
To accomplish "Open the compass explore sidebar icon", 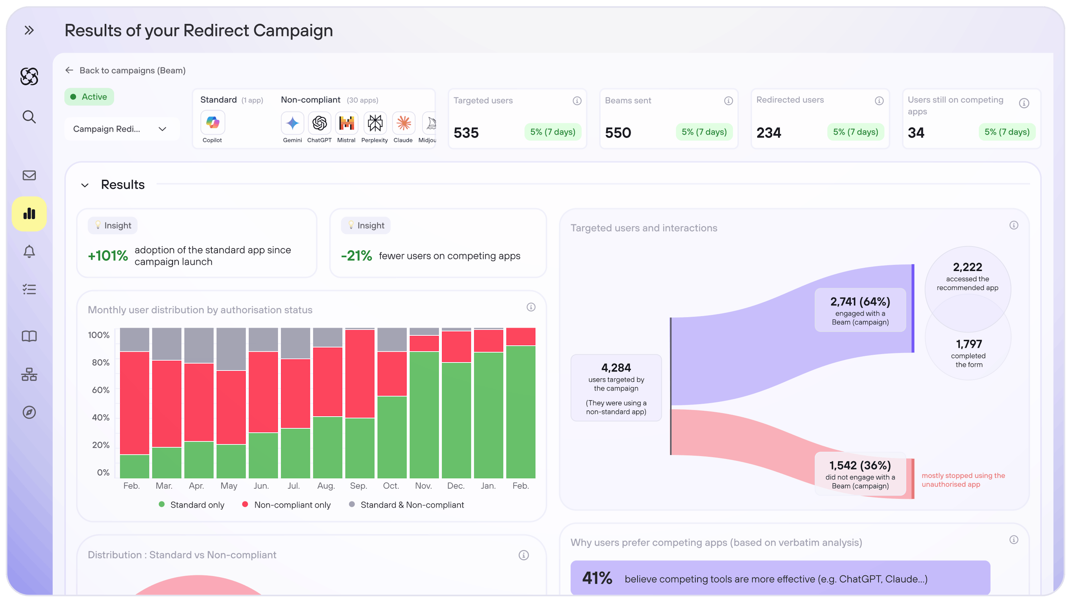I will [29, 412].
